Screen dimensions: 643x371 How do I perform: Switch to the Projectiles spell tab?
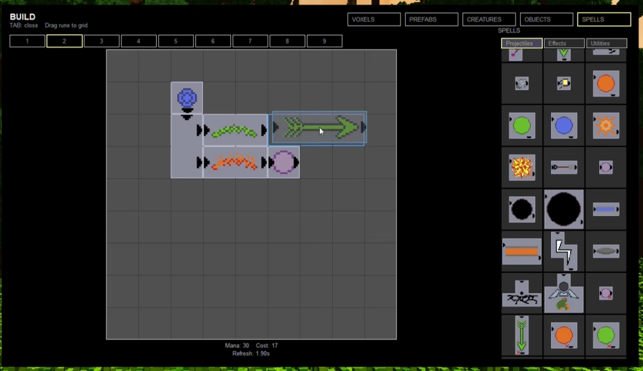(x=522, y=43)
